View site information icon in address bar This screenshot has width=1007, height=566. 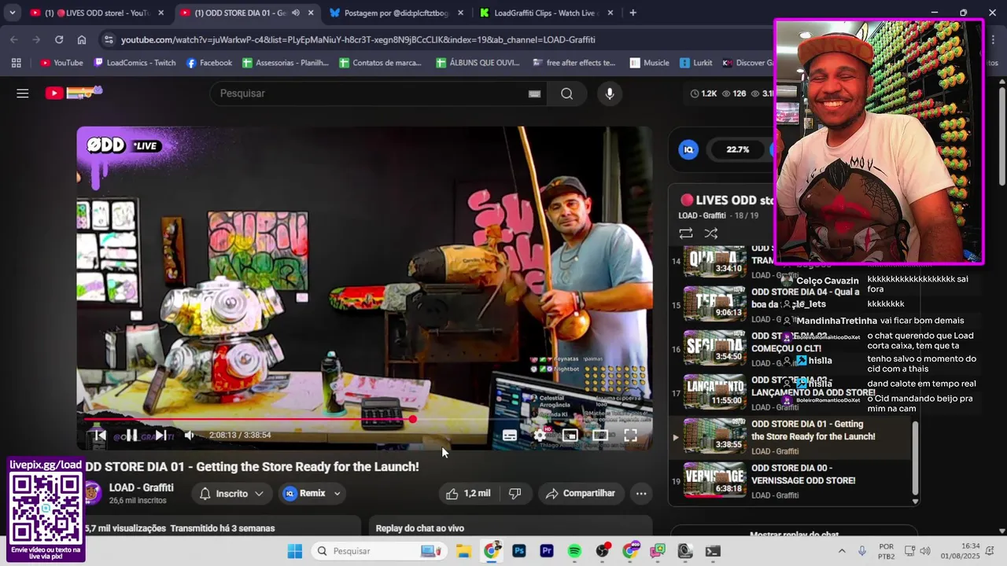tap(108, 39)
